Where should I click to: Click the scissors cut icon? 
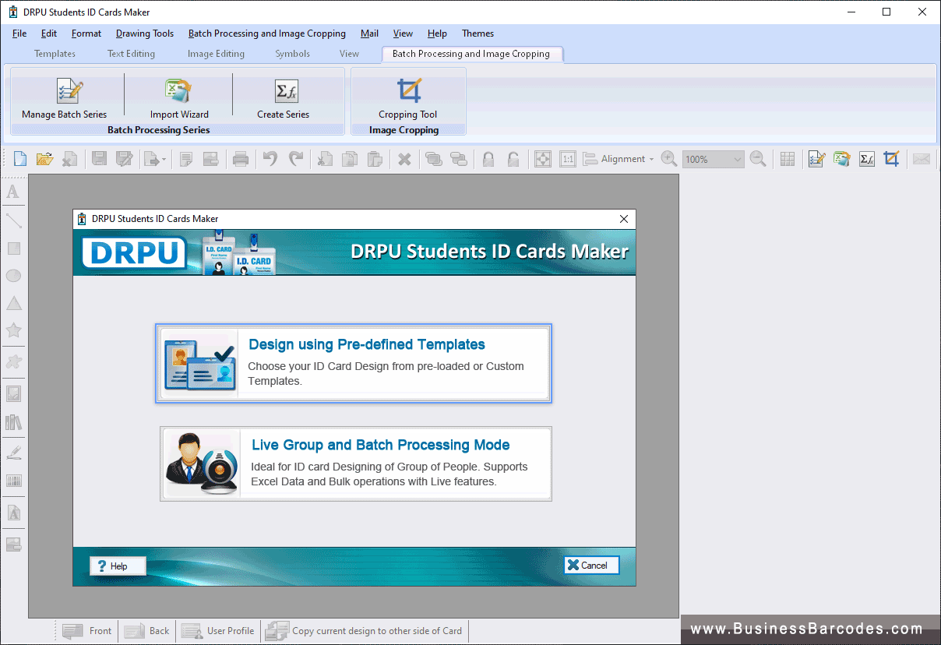[325, 159]
